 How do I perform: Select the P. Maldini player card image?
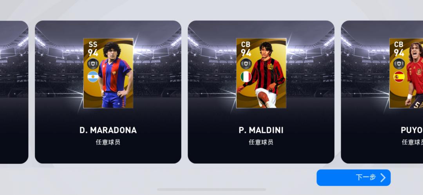tap(261, 73)
